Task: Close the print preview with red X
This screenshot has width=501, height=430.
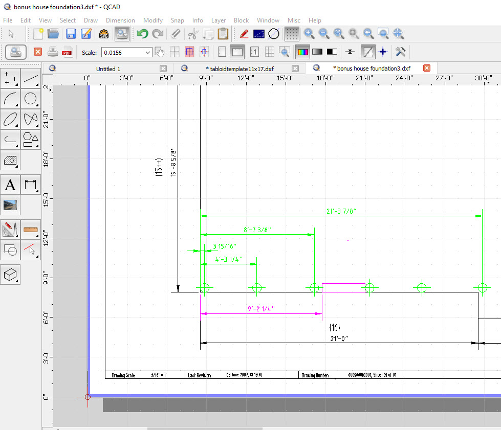Action: pos(37,52)
